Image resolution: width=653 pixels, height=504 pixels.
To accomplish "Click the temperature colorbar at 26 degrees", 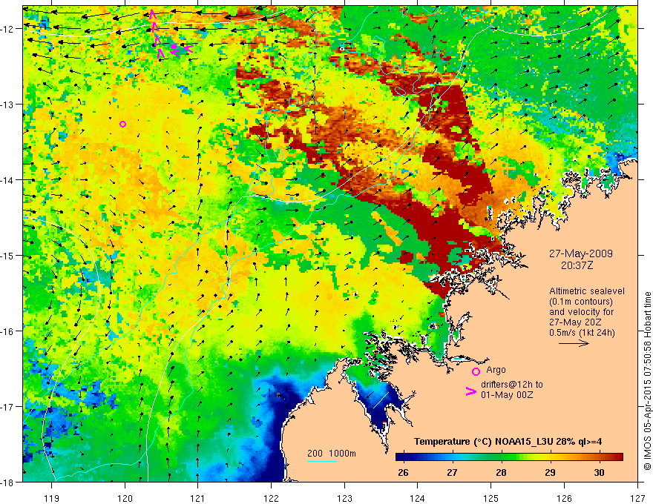I will click(x=403, y=457).
